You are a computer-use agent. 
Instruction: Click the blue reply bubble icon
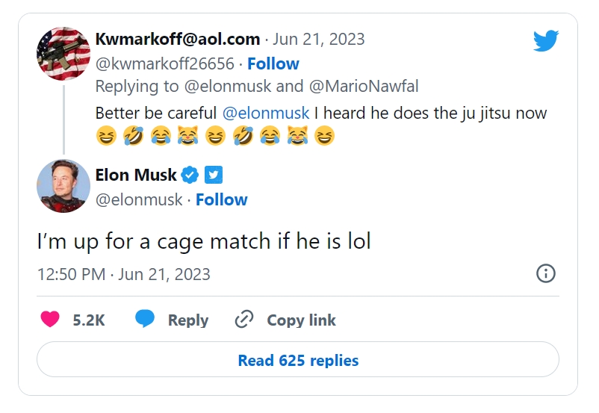[x=145, y=320]
